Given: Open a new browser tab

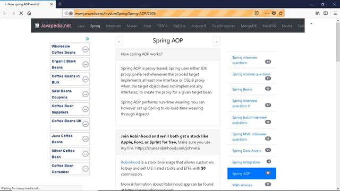Looking at the screenshot, I should (x=60, y=4).
